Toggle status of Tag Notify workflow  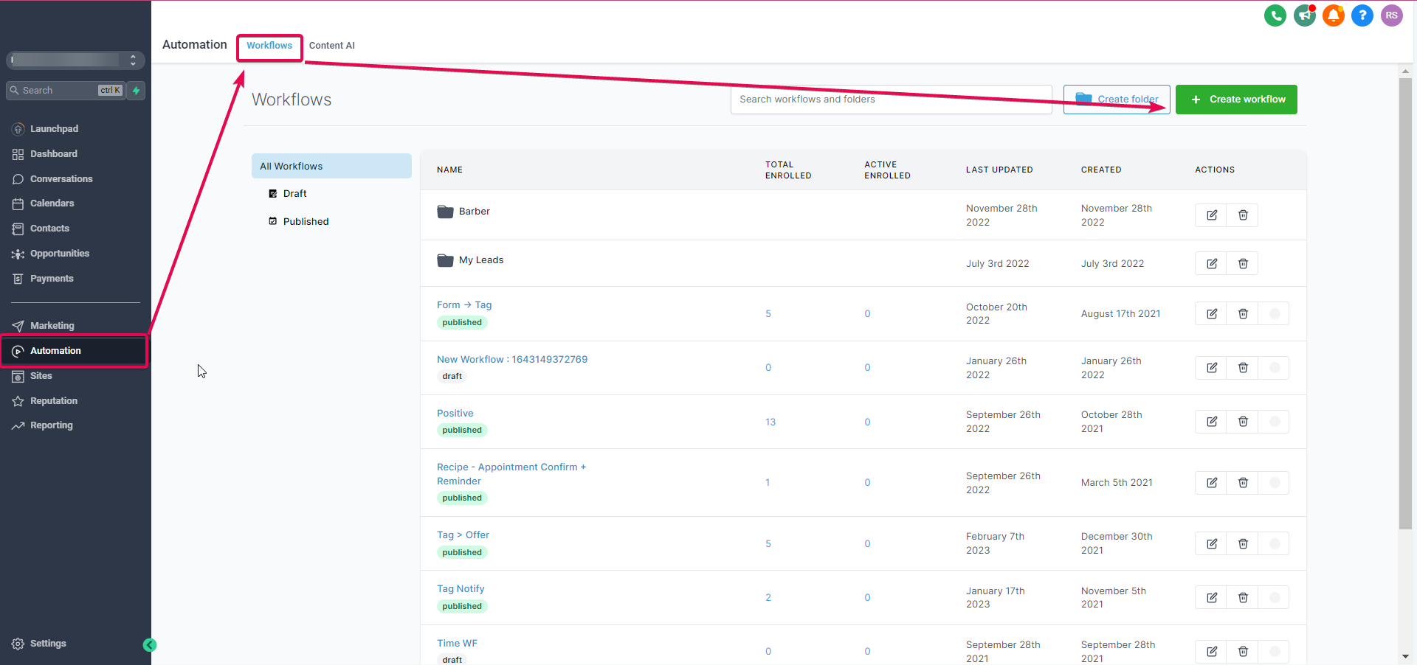(1274, 598)
